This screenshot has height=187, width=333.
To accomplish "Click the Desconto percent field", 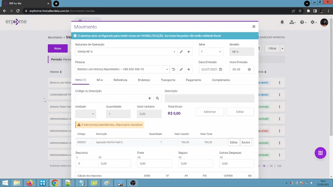I will (87, 163).
